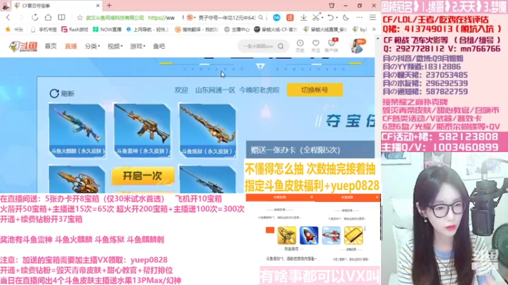Screen dimensions: 508x285
Task: Open the 主播中心 bookmark
Action: [236, 29]
